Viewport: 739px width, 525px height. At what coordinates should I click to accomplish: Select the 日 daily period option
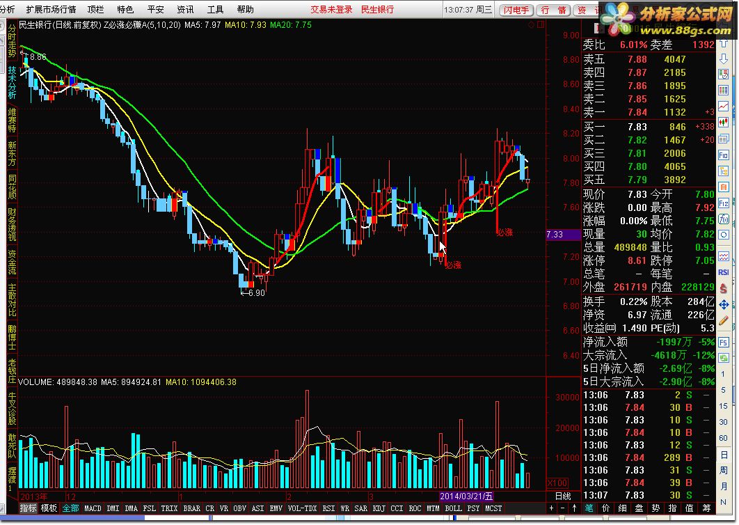tap(724, 455)
